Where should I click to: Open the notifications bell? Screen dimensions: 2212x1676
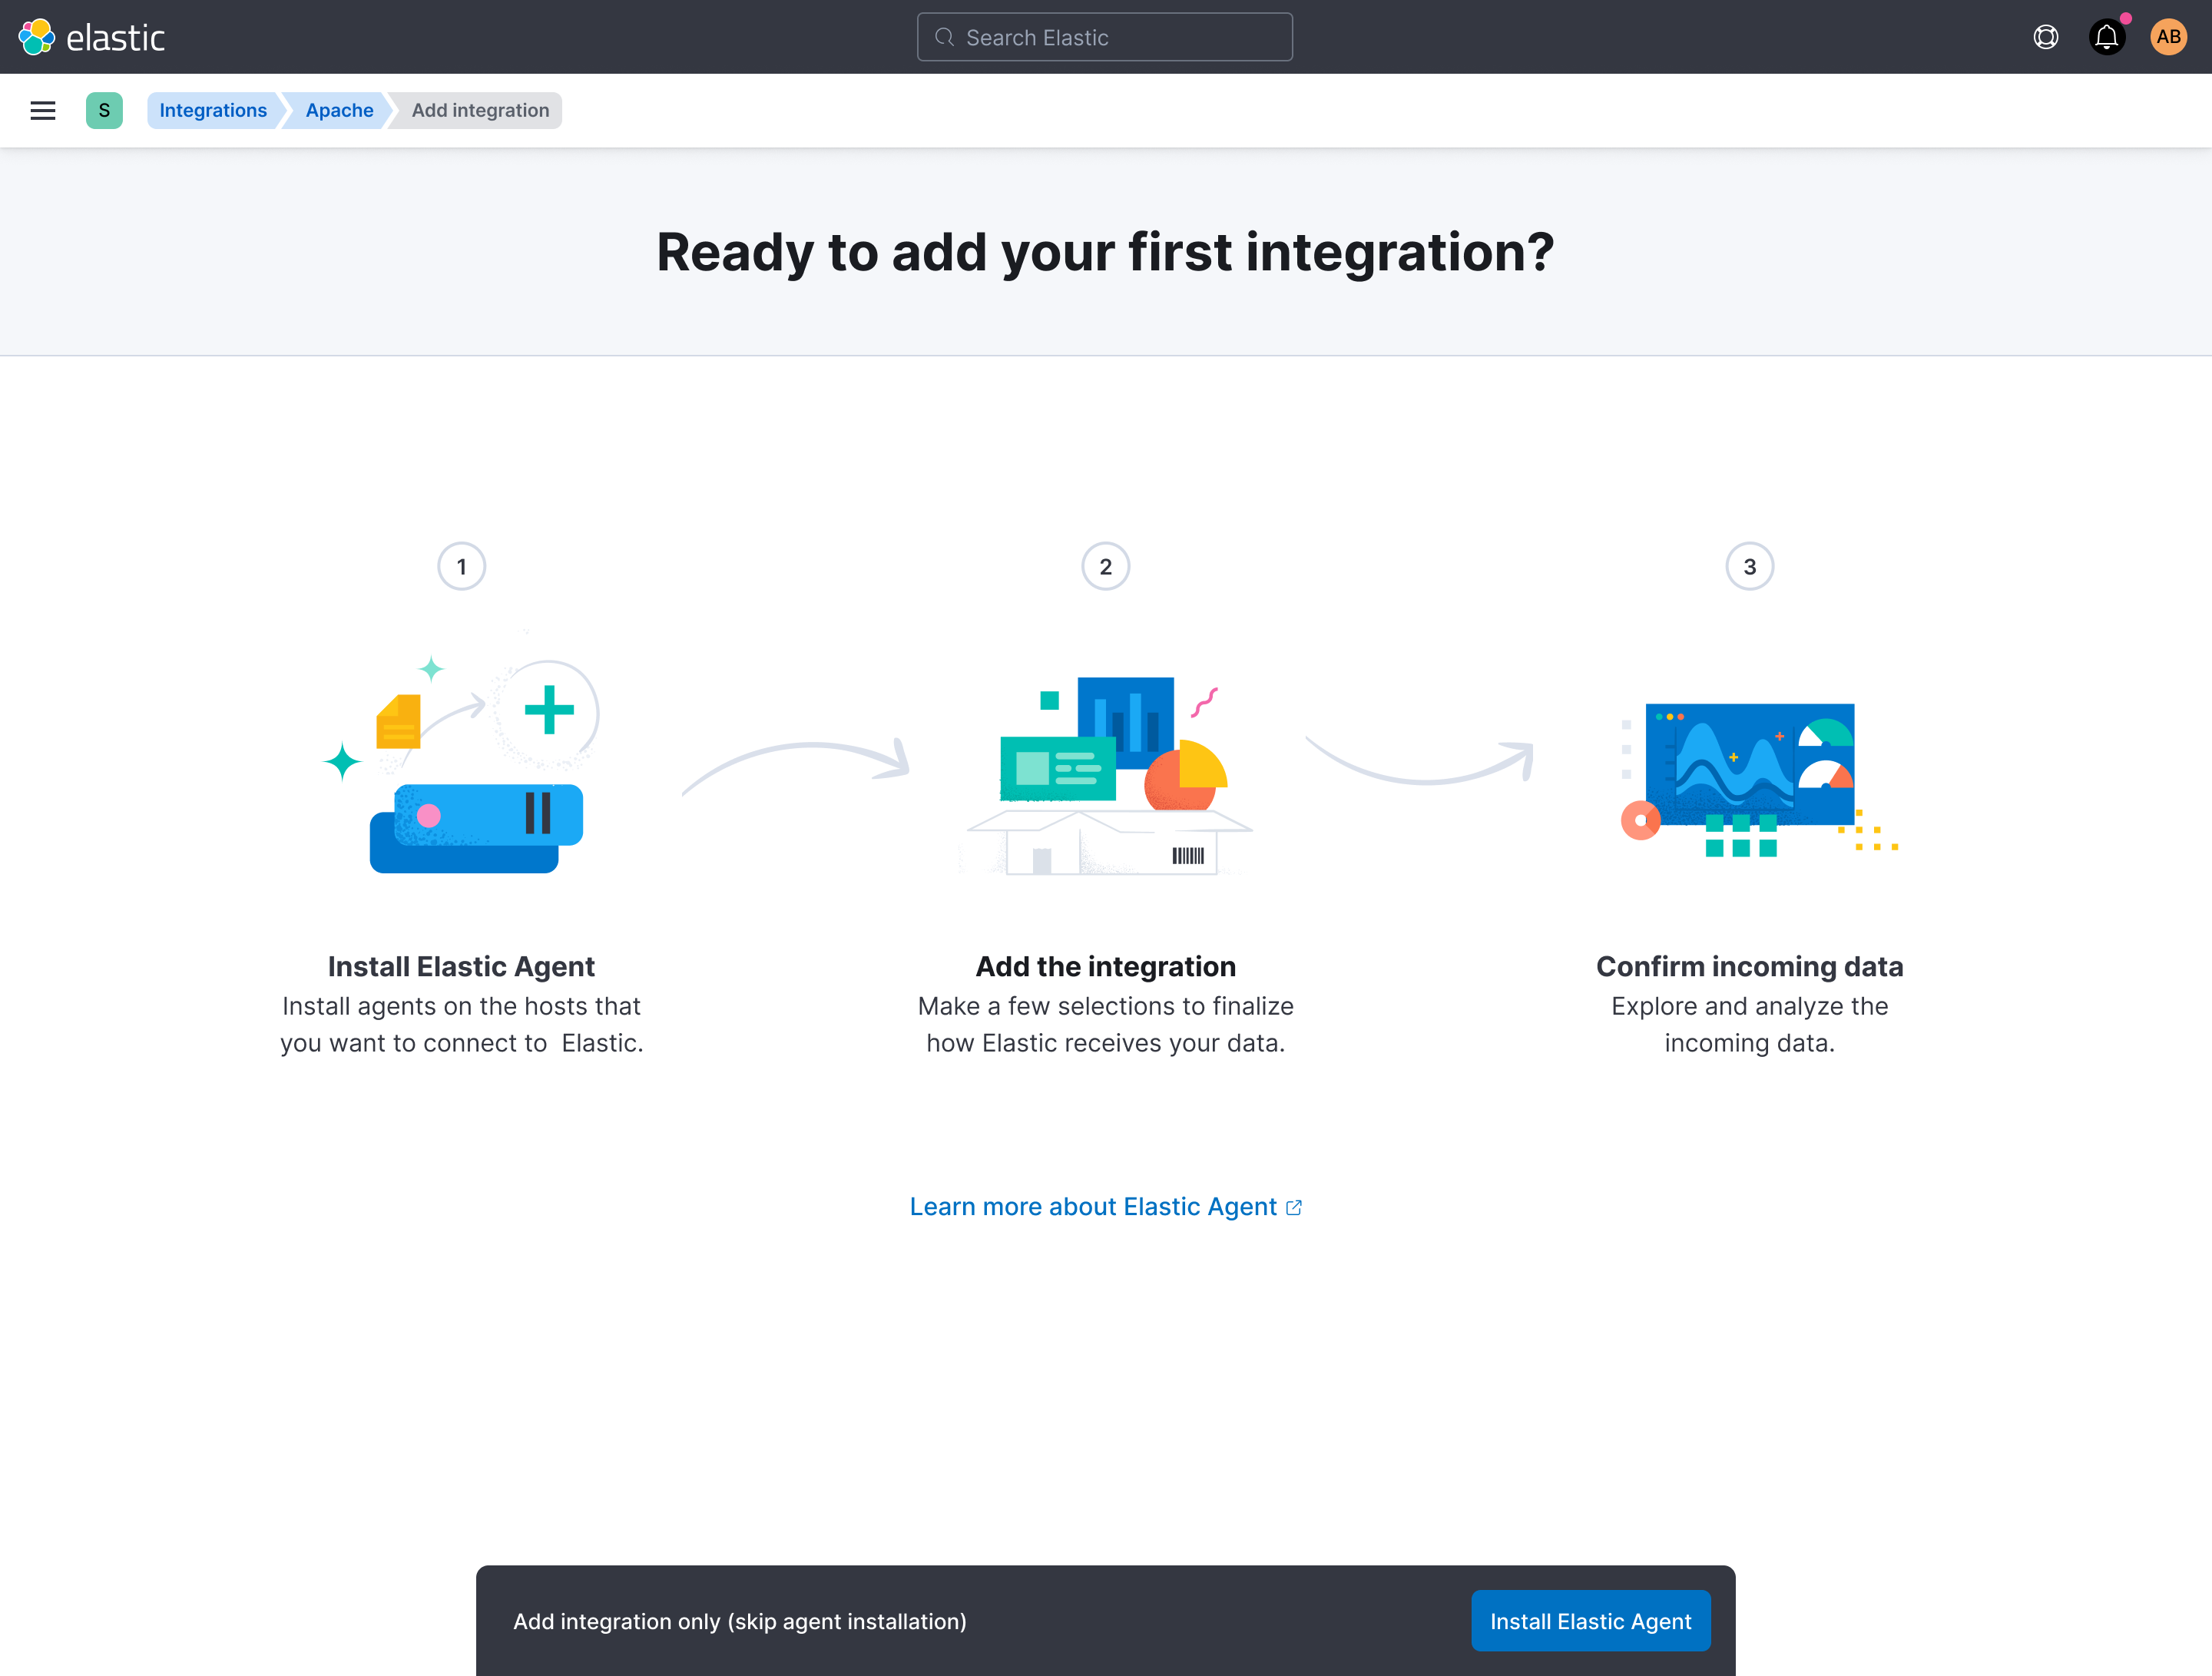click(2107, 37)
